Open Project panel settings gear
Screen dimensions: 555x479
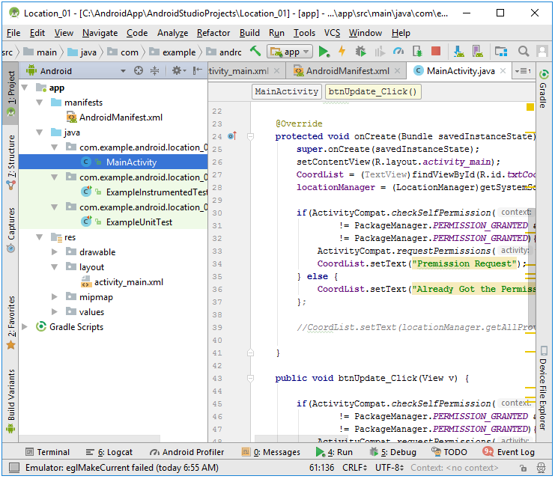pyautogui.click(x=179, y=71)
